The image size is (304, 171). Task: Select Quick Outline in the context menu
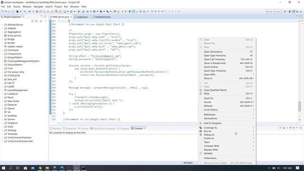[x=227, y=67]
